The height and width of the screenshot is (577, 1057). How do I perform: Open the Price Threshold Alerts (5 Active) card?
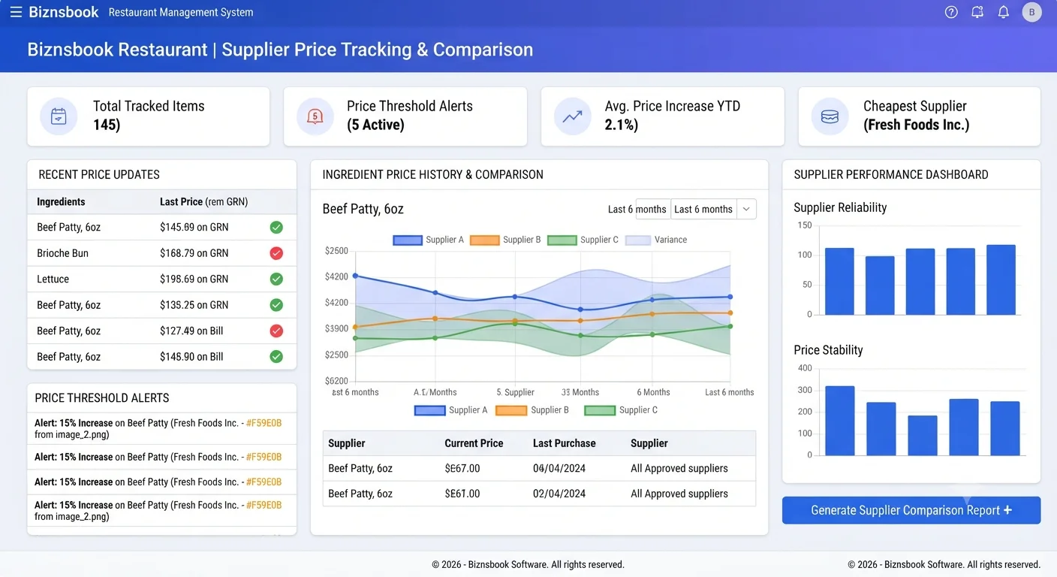(405, 116)
